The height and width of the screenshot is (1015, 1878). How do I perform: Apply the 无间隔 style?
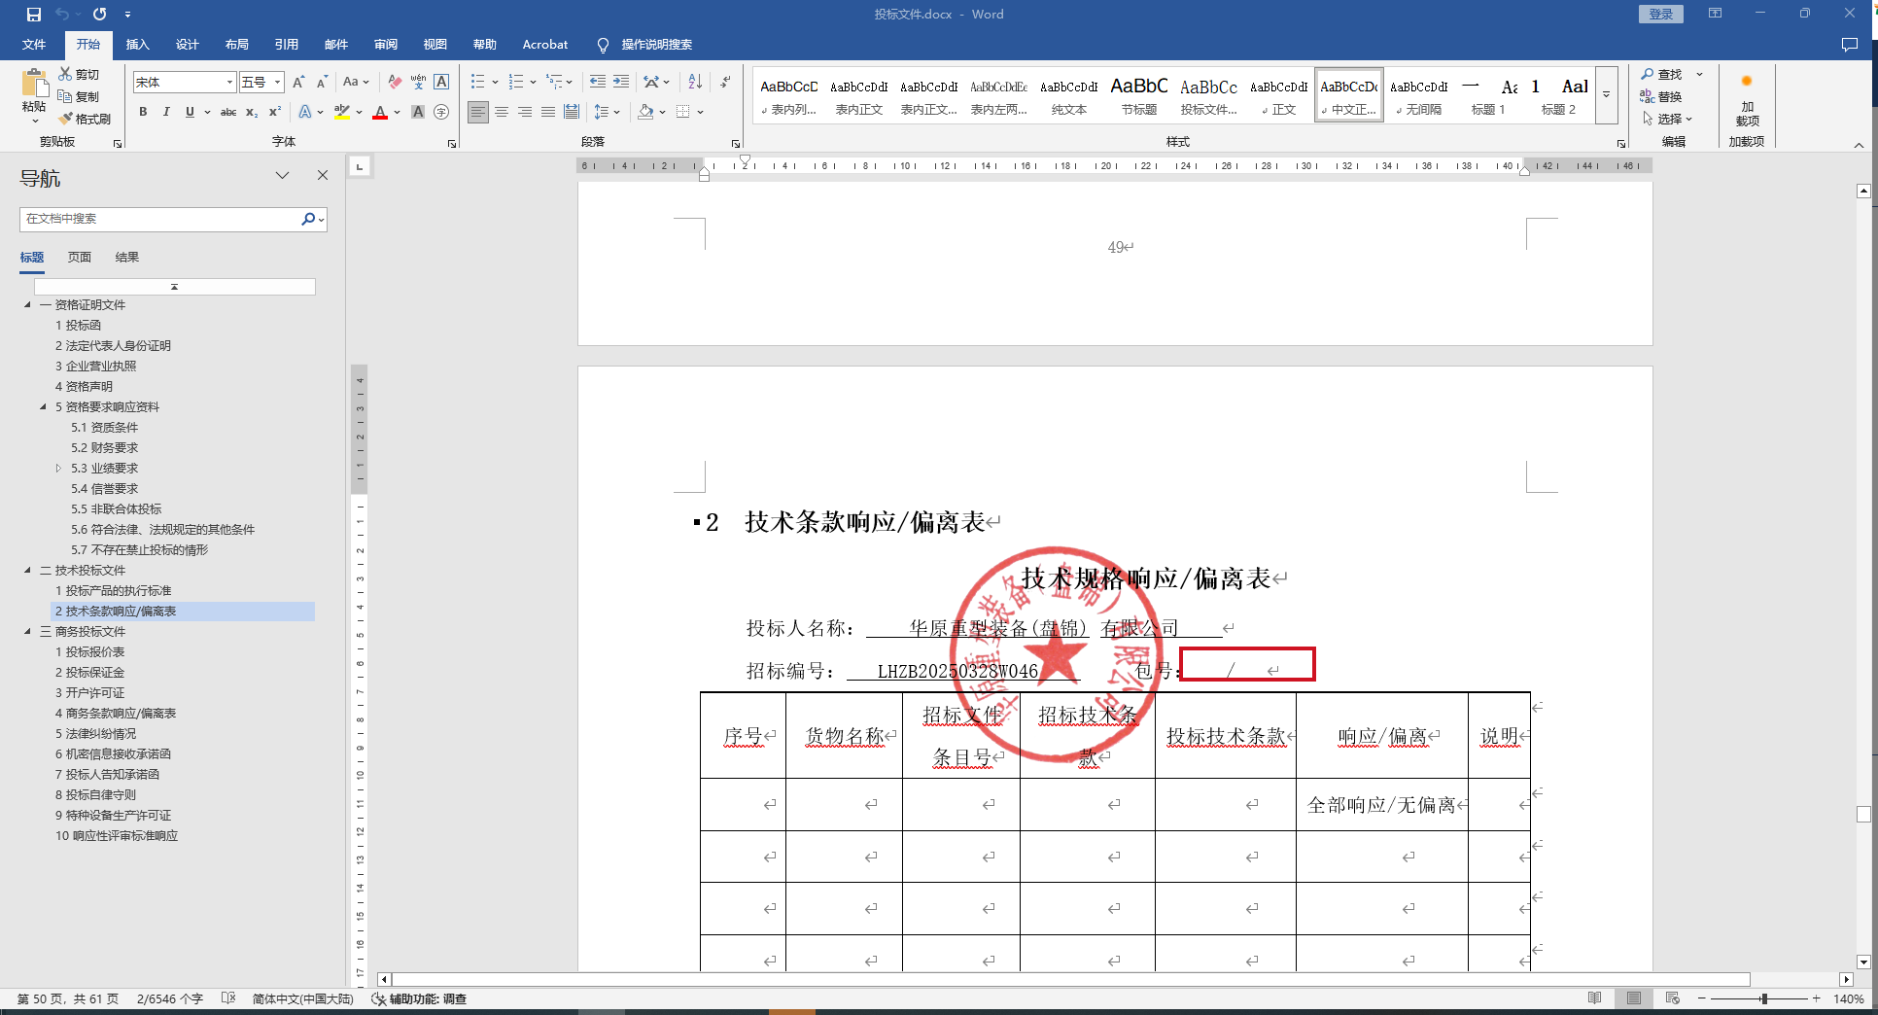click(1418, 96)
